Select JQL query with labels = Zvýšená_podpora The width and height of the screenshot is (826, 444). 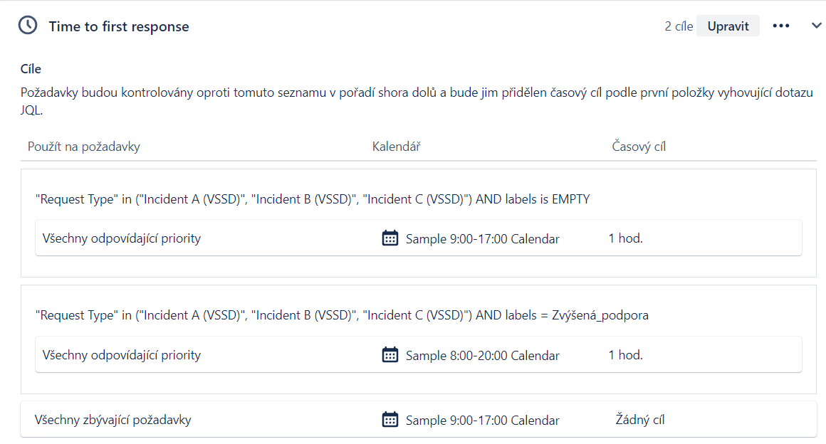[342, 315]
